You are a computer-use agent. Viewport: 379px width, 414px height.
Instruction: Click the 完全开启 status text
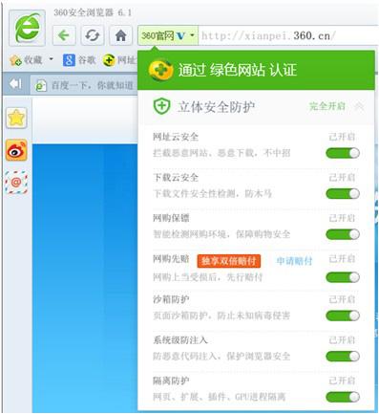point(327,106)
